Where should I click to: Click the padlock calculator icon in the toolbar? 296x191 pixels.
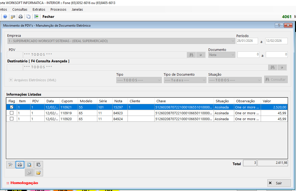click(13, 17)
